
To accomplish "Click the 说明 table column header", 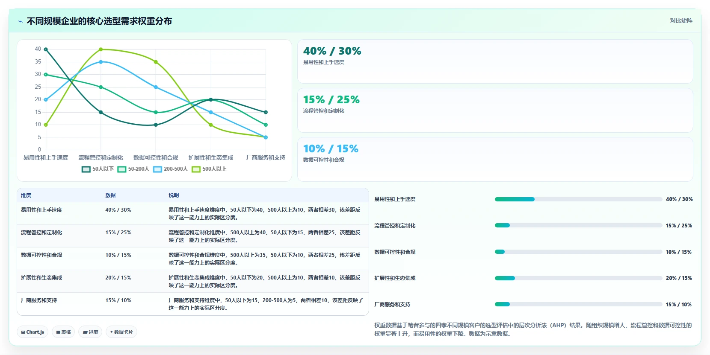I will coord(174,195).
